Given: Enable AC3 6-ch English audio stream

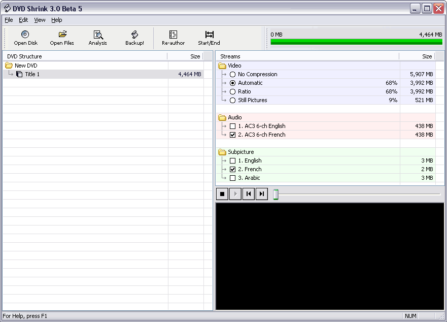Looking at the screenshot, I should [x=232, y=126].
